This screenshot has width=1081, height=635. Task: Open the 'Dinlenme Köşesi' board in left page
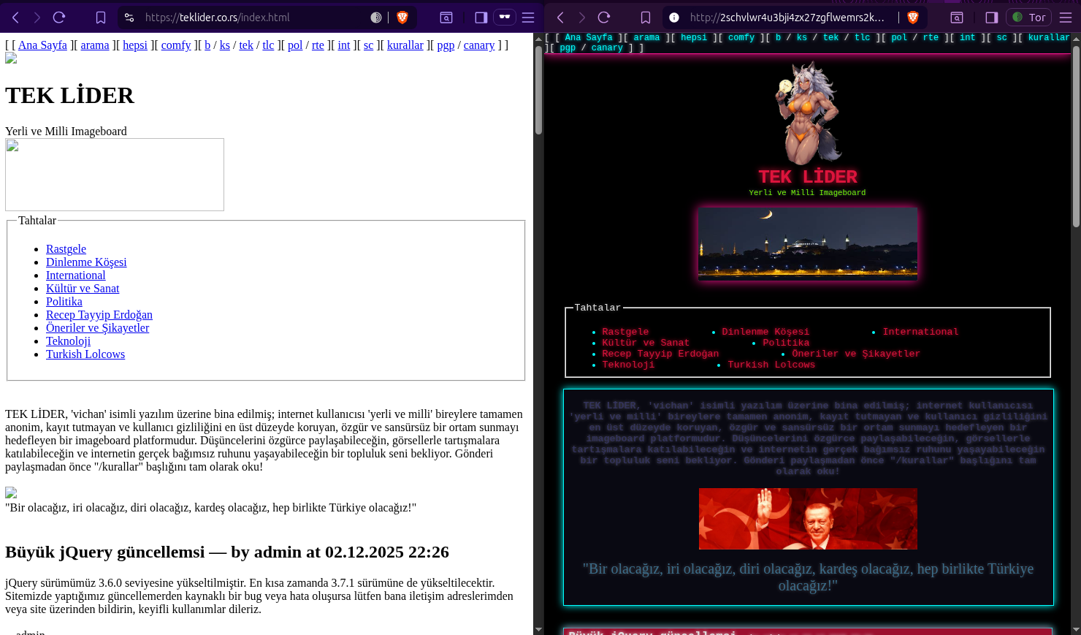[86, 262]
